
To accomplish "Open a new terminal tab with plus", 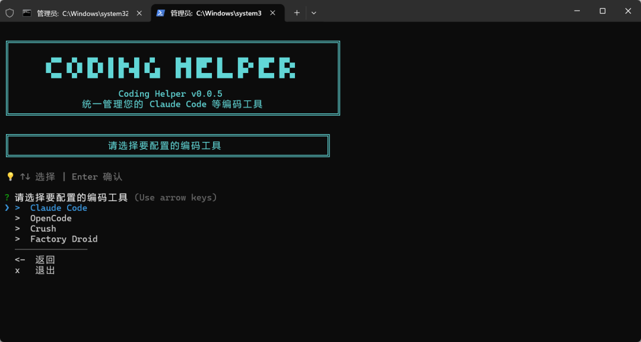I will 297,13.
